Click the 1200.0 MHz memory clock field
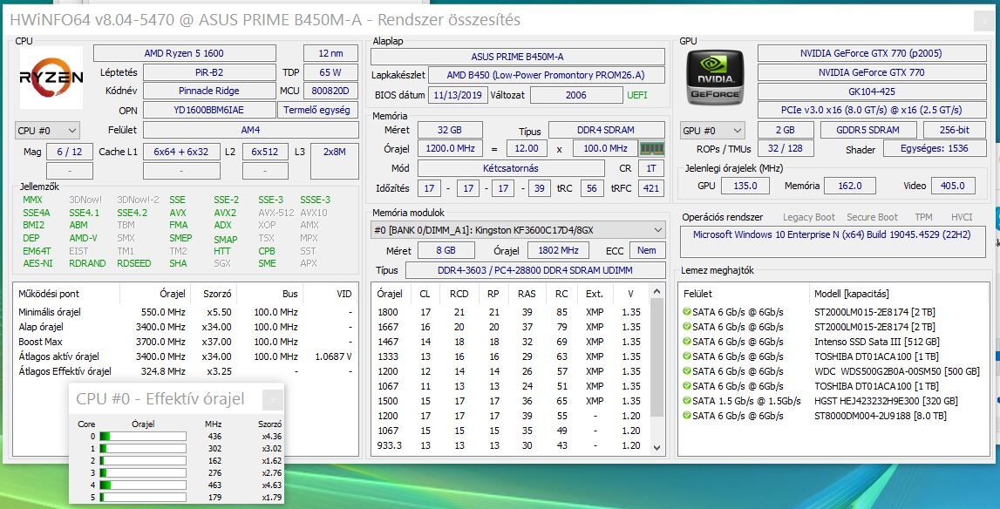Image resolution: width=1000 pixels, height=509 pixels. [x=450, y=149]
